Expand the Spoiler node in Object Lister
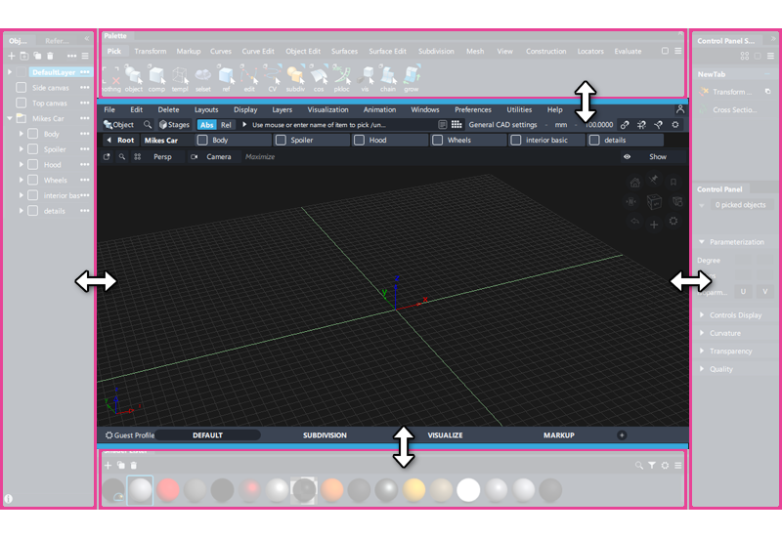 pyautogui.click(x=21, y=149)
